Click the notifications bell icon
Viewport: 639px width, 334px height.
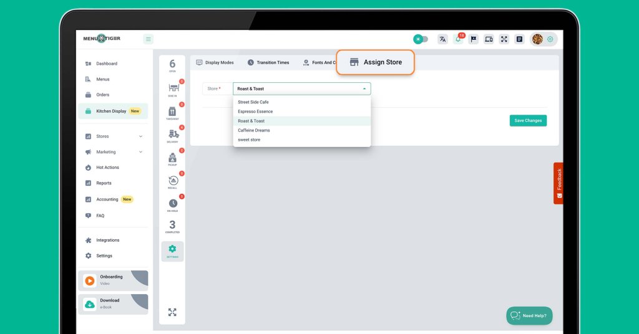click(458, 39)
